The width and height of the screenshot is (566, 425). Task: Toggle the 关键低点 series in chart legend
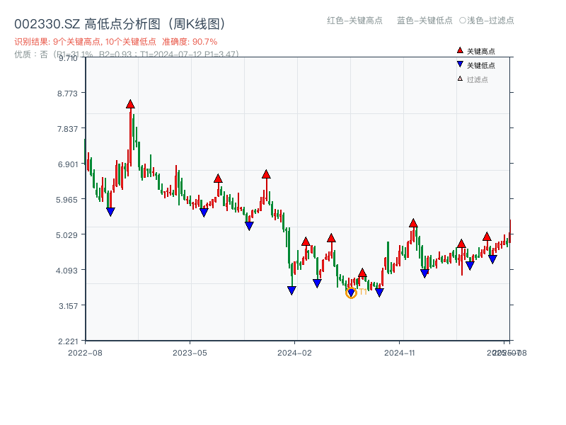point(476,65)
